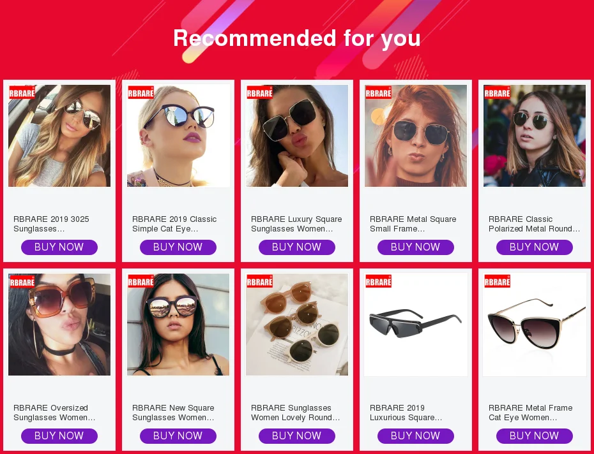Open photo of woman in car wearing aviators
594x454 pixels.
pos(59,136)
